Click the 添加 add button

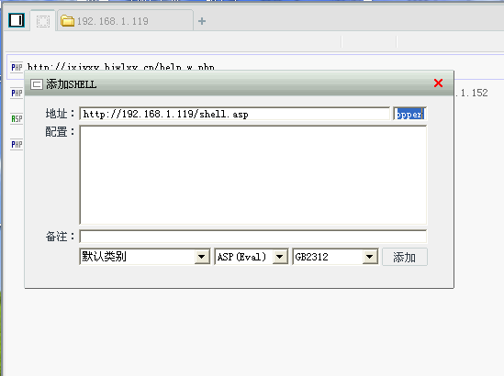click(405, 257)
